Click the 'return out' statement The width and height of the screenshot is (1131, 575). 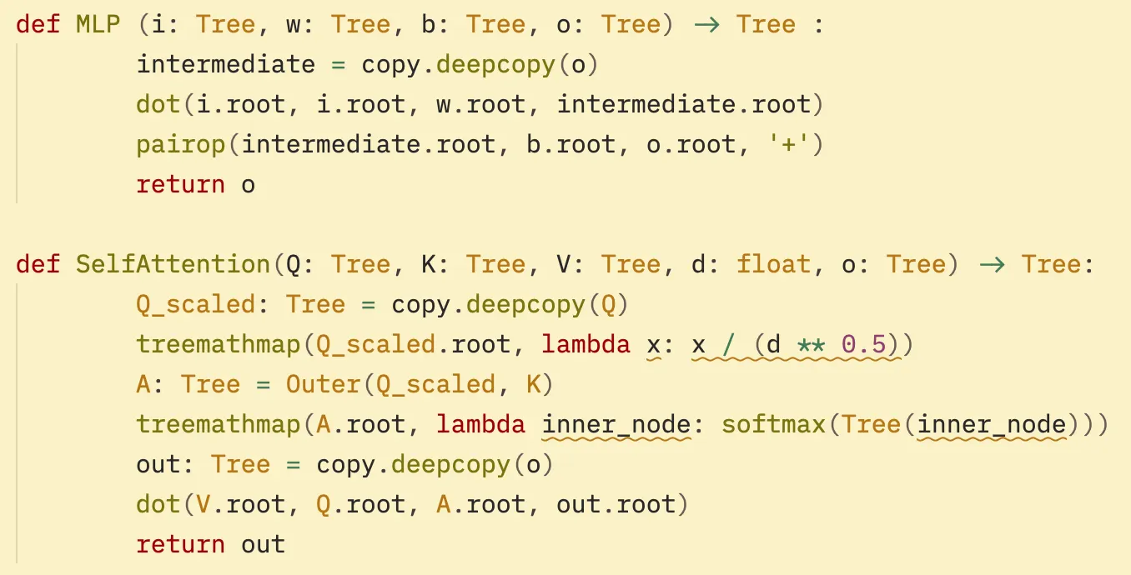pos(211,544)
